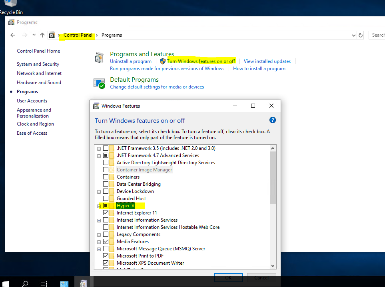Toggle the Hyper-V checkbox
385x287 pixels.
(x=106, y=205)
